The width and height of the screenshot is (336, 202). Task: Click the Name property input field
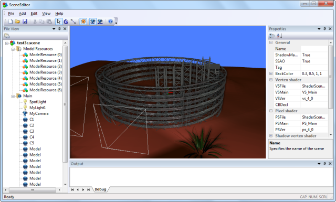click(314, 49)
